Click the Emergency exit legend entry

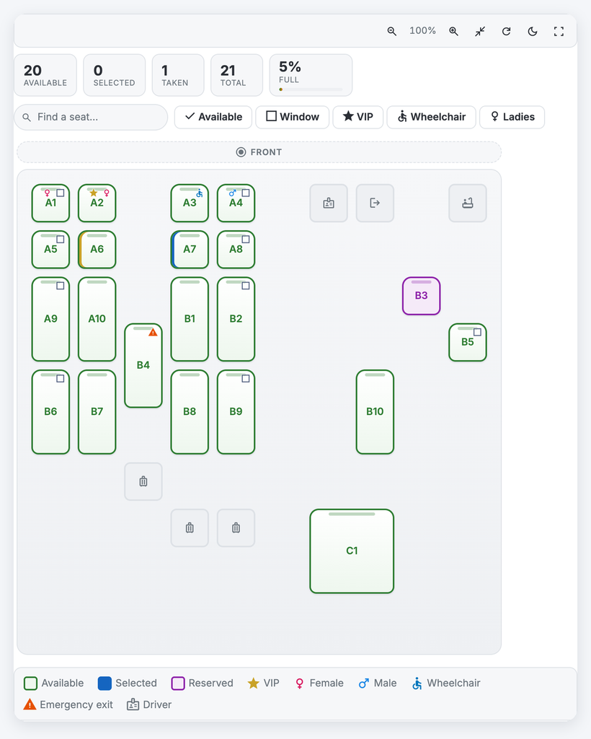pyautogui.click(x=68, y=704)
